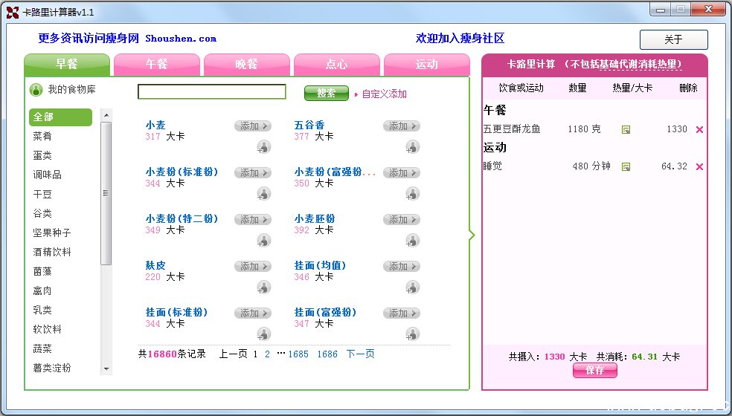The height and width of the screenshot is (416, 732).
Task: Select the 软饮料 category
Action: coord(47,329)
